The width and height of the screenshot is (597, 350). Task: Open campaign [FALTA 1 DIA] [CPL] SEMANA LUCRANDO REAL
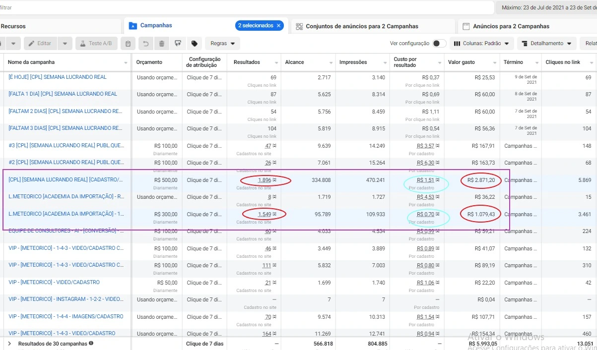[x=63, y=94]
